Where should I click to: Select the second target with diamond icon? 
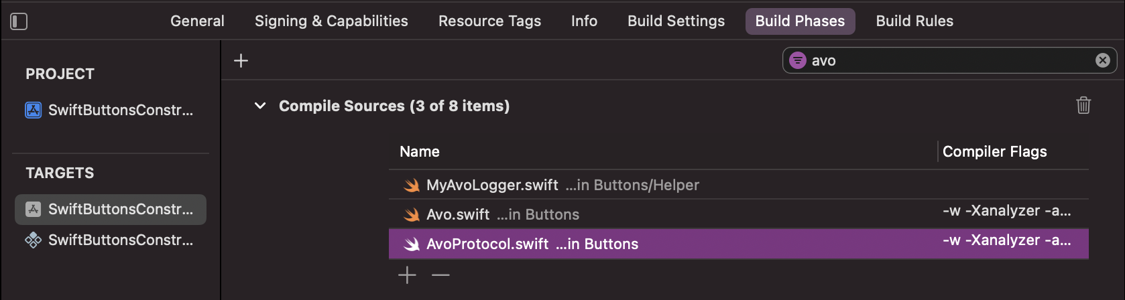pyautogui.click(x=111, y=240)
